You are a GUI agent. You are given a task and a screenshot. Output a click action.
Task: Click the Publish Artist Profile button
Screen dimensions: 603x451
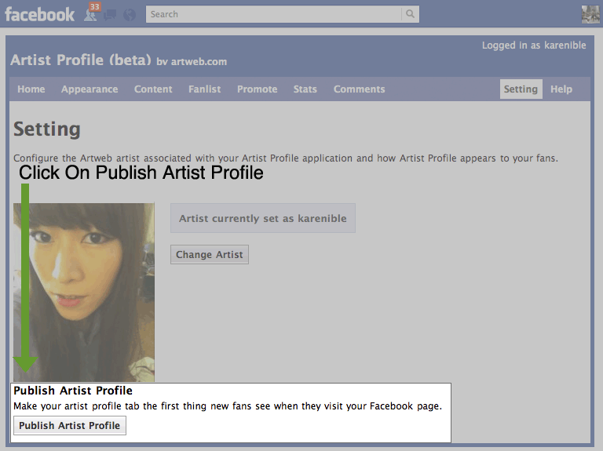[70, 426]
